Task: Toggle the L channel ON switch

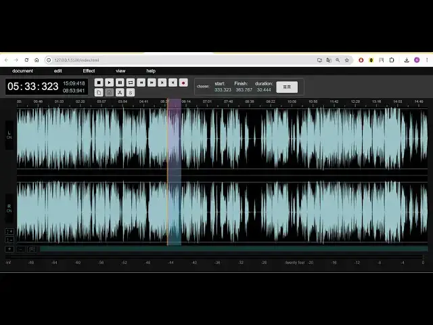Action: tap(9, 135)
